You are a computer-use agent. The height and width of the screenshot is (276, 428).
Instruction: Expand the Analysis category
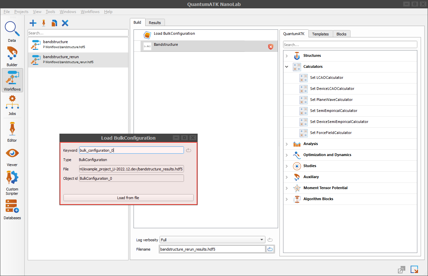coord(287,144)
